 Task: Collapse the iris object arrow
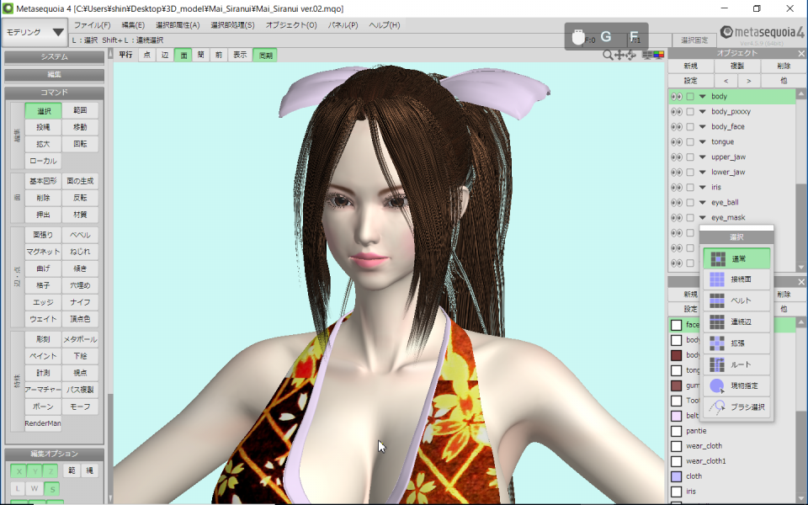click(x=702, y=188)
